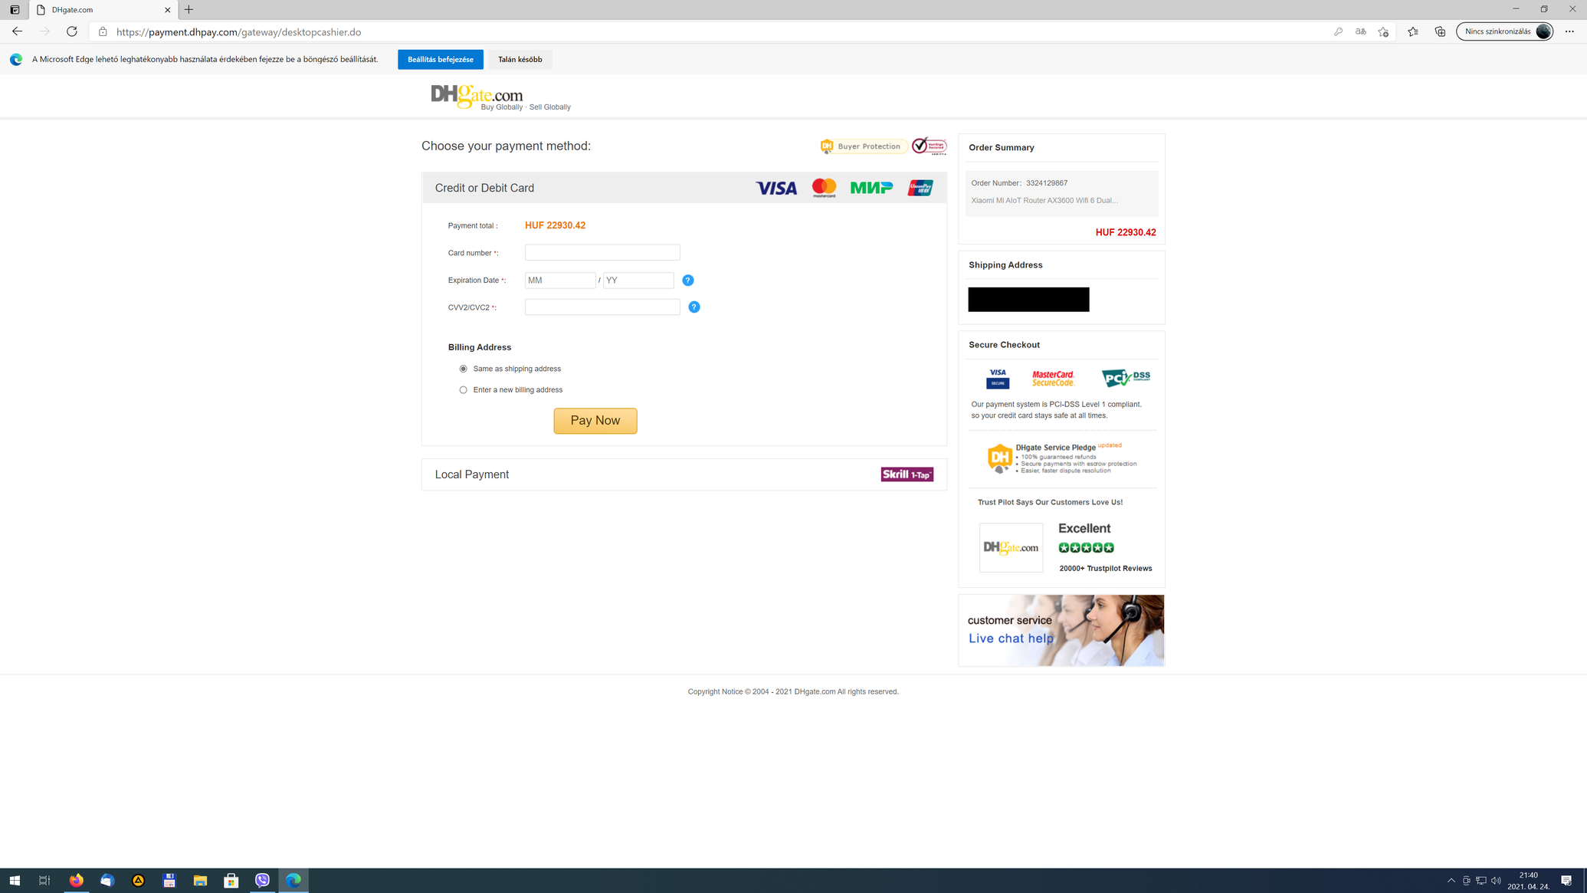Click the Trustpilot five-star rating
Screen dimensions: 1587x893
1086,547
